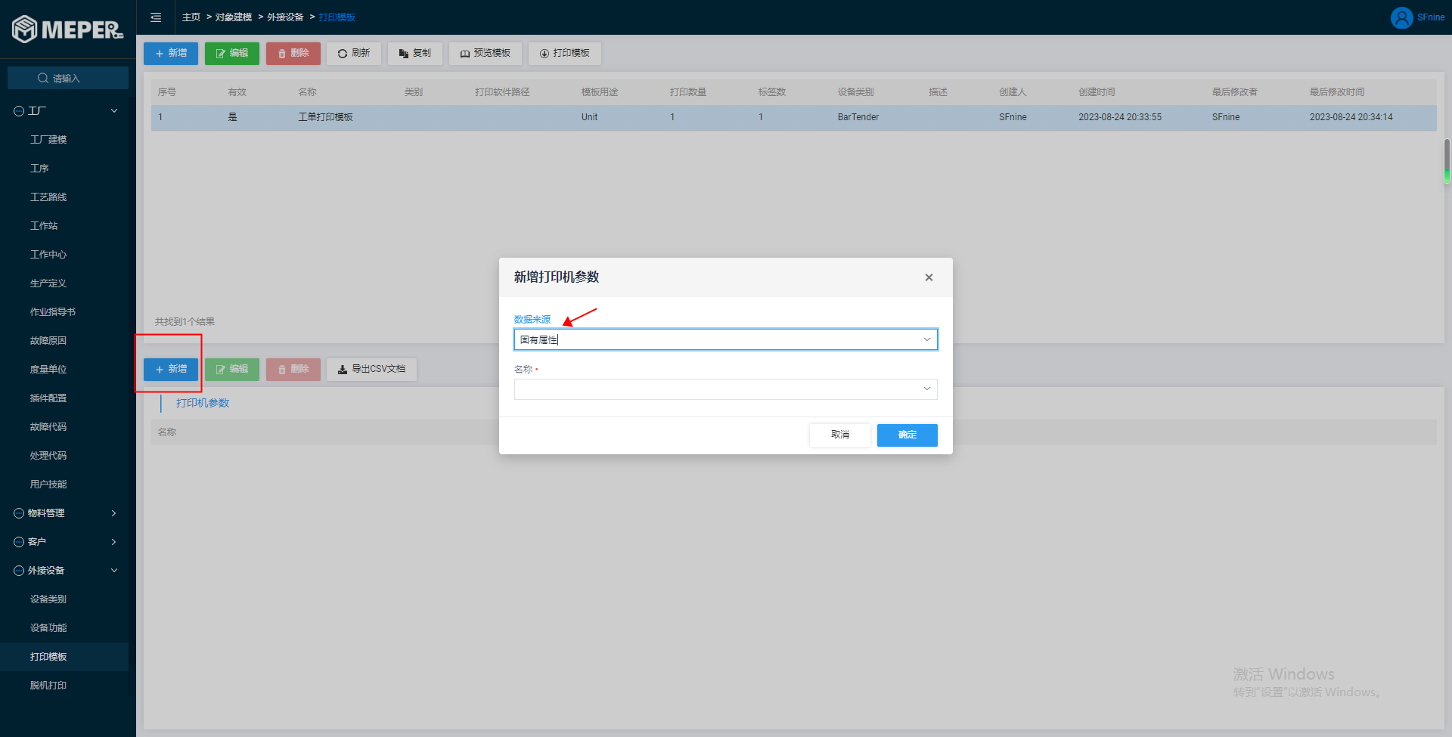This screenshot has height=737, width=1452.
Task: Click lower 编辑 button in parameters toolbar
Action: [x=232, y=369]
